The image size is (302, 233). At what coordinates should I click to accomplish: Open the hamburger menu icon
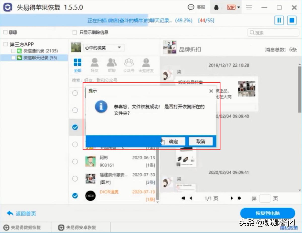(x=249, y=7)
